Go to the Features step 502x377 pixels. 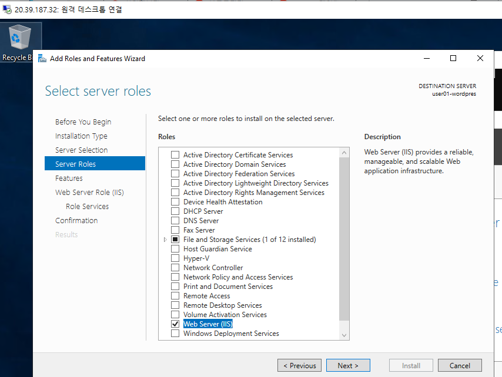tap(69, 178)
